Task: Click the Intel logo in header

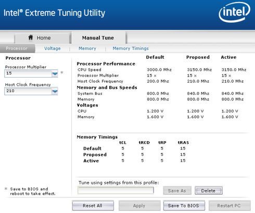Action: point(235,12)
